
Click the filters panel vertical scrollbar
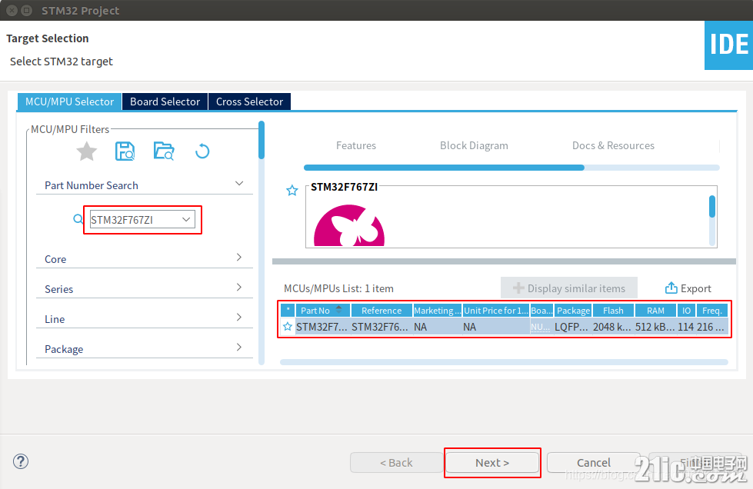coord(262,243)
